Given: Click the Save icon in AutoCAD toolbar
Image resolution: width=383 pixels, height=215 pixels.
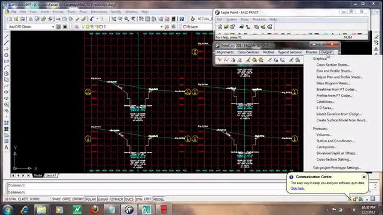Looking at the screenshot, I should pos(22,19).
